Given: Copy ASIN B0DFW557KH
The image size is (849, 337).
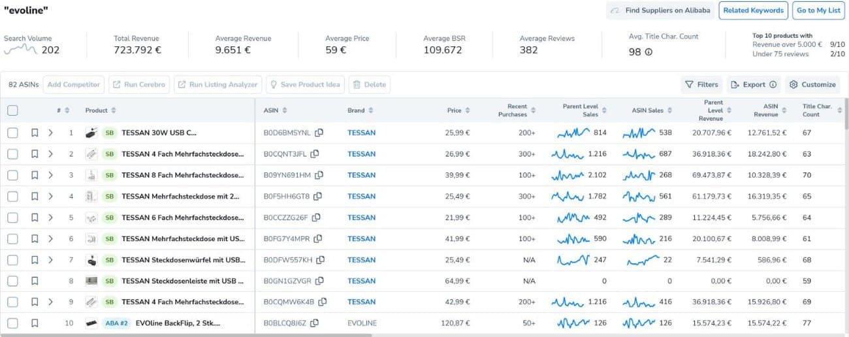Looking at the screenshot, I should pos(320,260).
